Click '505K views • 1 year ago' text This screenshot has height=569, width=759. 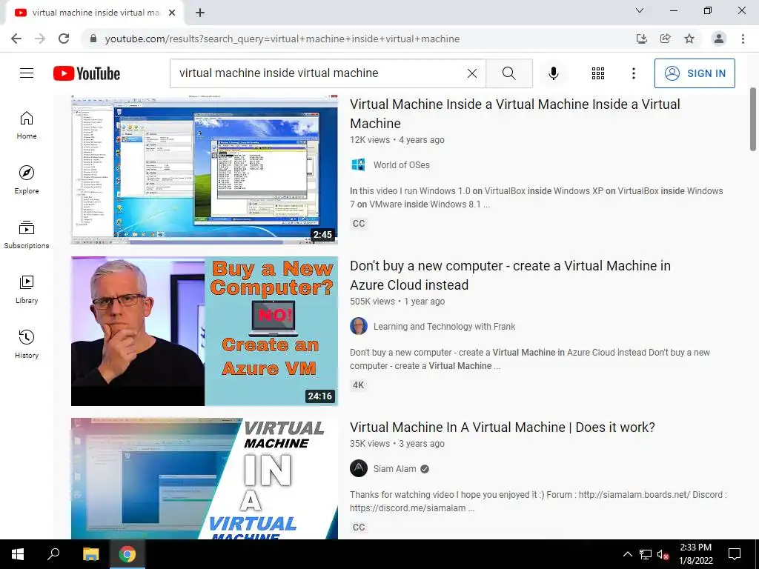click(397, 302)
